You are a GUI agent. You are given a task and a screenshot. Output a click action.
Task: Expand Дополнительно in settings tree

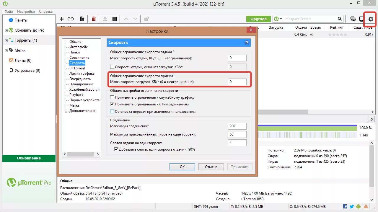(66, 111)
